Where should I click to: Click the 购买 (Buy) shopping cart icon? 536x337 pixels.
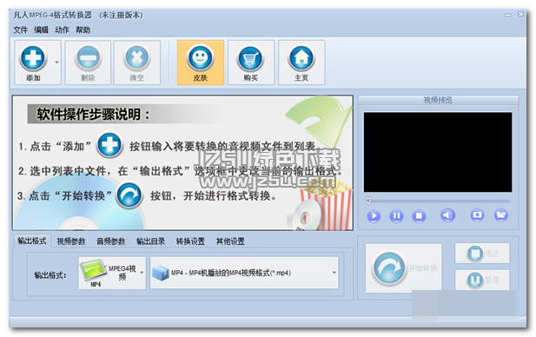(x=251, y=59)
